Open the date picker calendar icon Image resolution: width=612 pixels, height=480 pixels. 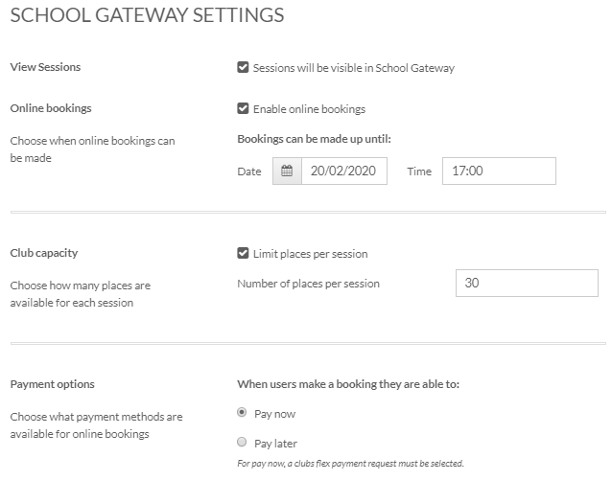coord(287,171)
